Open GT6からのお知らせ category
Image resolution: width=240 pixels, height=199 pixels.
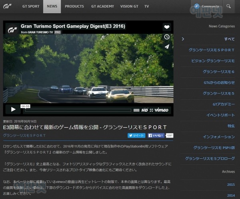[x=219, y=82]
